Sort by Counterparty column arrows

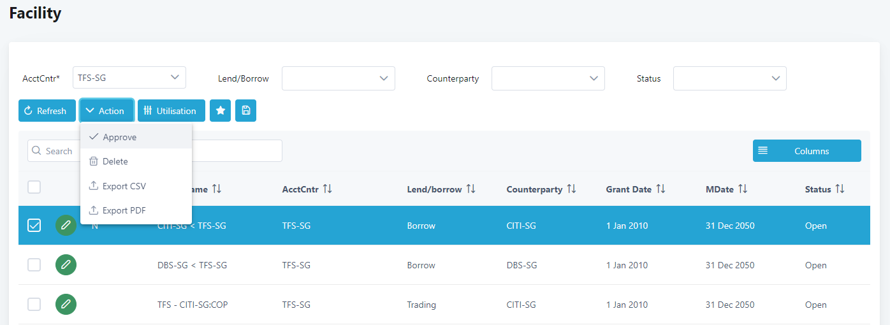point(571,189)
